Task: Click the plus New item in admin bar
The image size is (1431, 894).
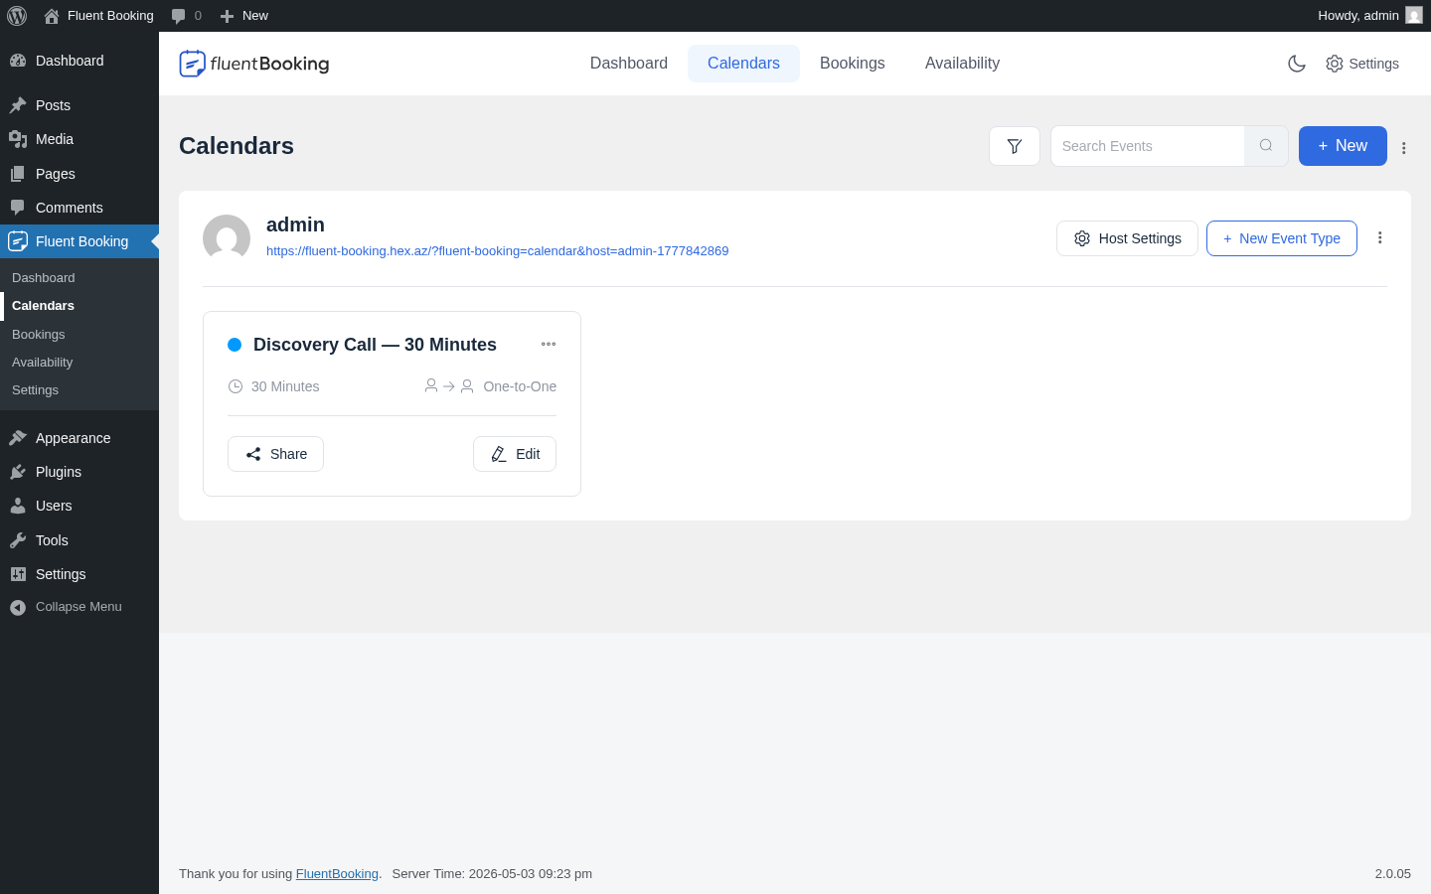Action: (243, 16)
